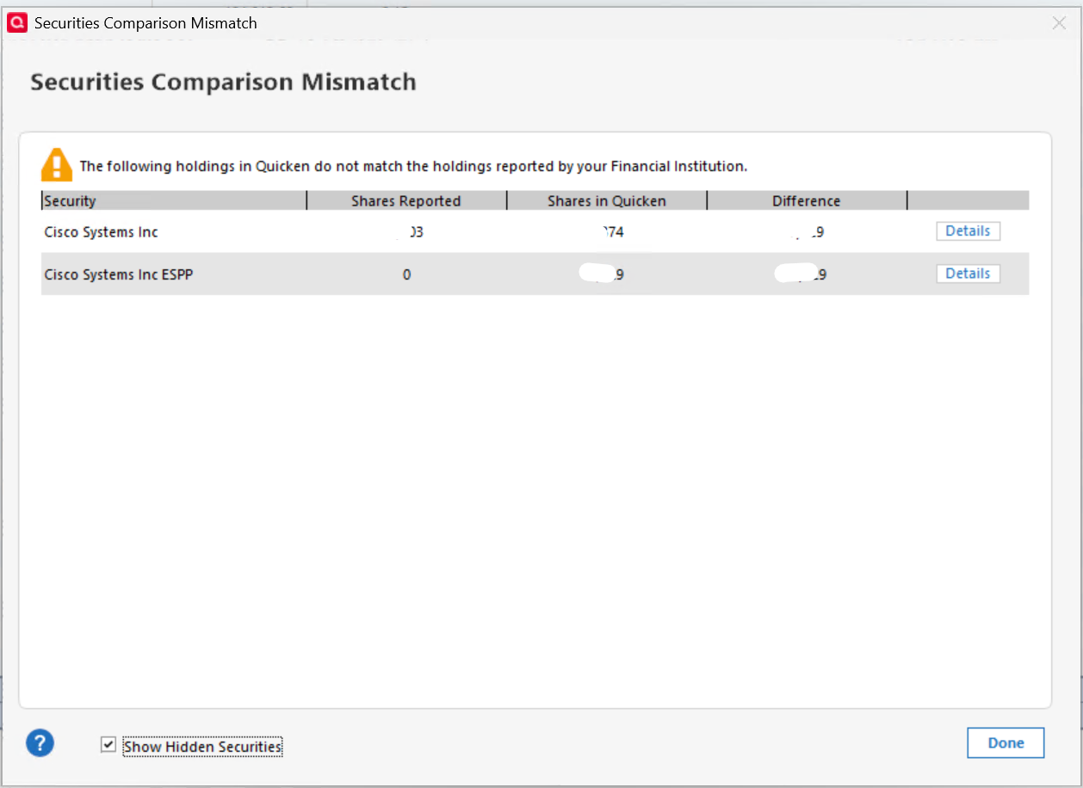The width and height of the screenshot is (1083, 788).
Task: Open Details for Cisco Systems Inc ESPP
Action: (x=968, y=274)
